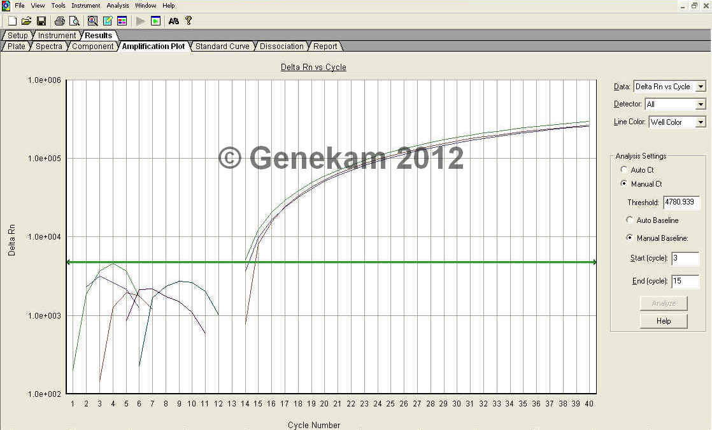
Task: Click the New document toolbar icon
Action: pyautogui.click(x=13, y=21)
